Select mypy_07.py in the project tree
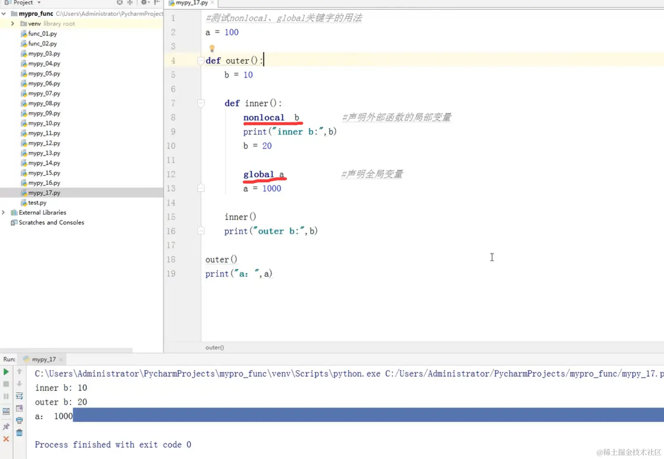Screen dimensions: 664x459 [x=44, y=93]
